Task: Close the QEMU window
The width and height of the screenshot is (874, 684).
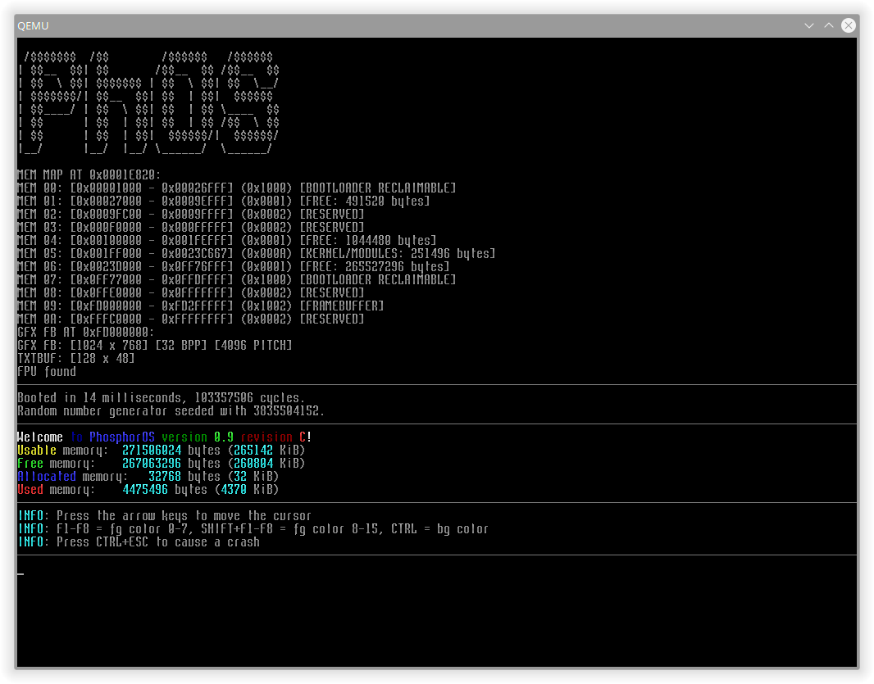Action: pyautogui.click(x=848, y=25)
